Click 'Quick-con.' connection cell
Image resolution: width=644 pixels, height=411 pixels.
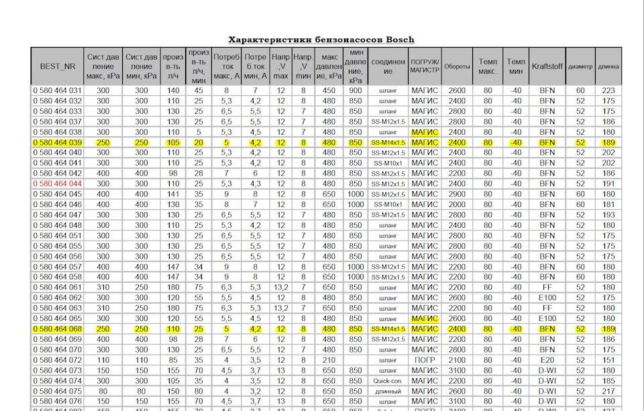[388, 381]
